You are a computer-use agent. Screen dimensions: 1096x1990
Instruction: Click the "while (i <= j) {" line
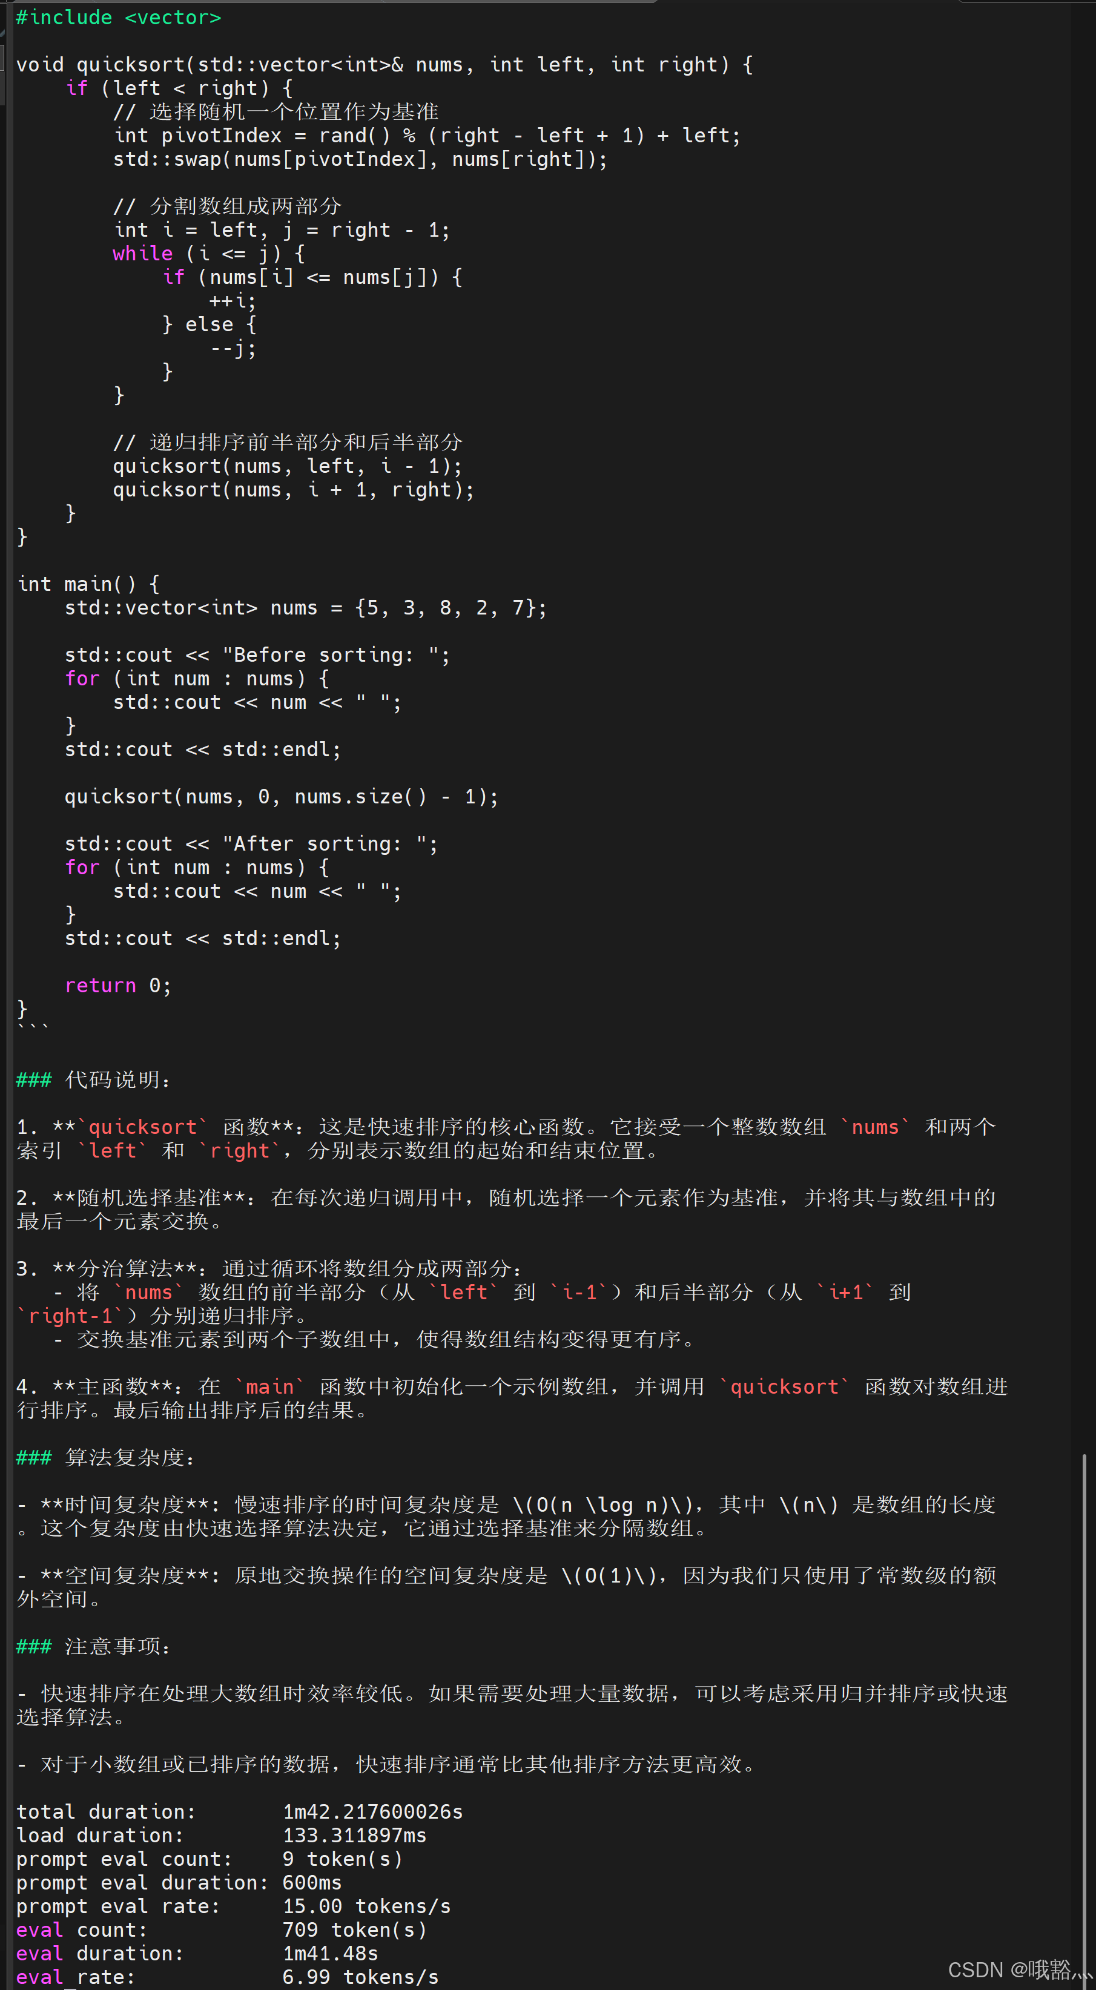pos(209,254)
